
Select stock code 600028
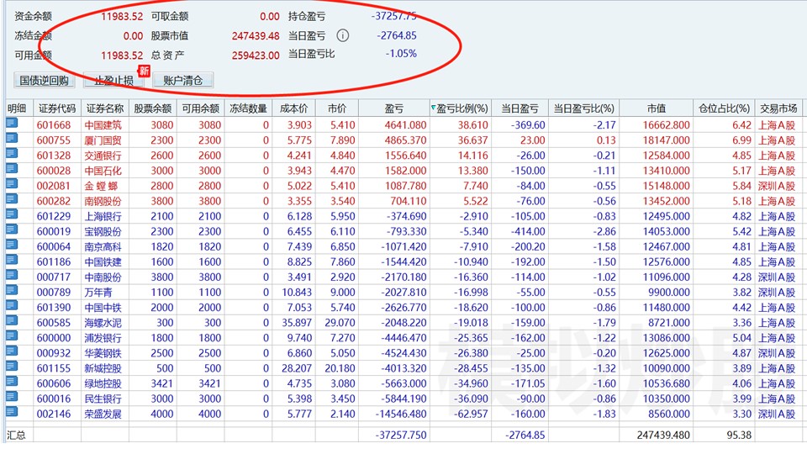pyautogui.click(x=54, y=171)
